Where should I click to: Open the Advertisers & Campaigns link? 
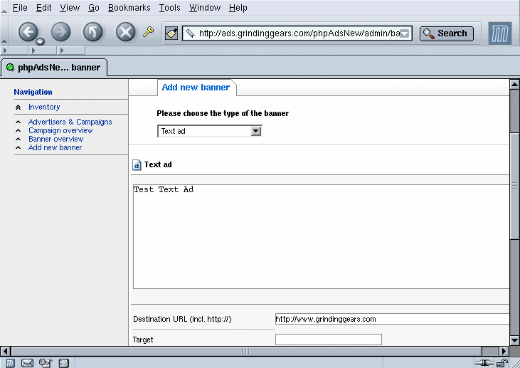click(x=70, y=122)
